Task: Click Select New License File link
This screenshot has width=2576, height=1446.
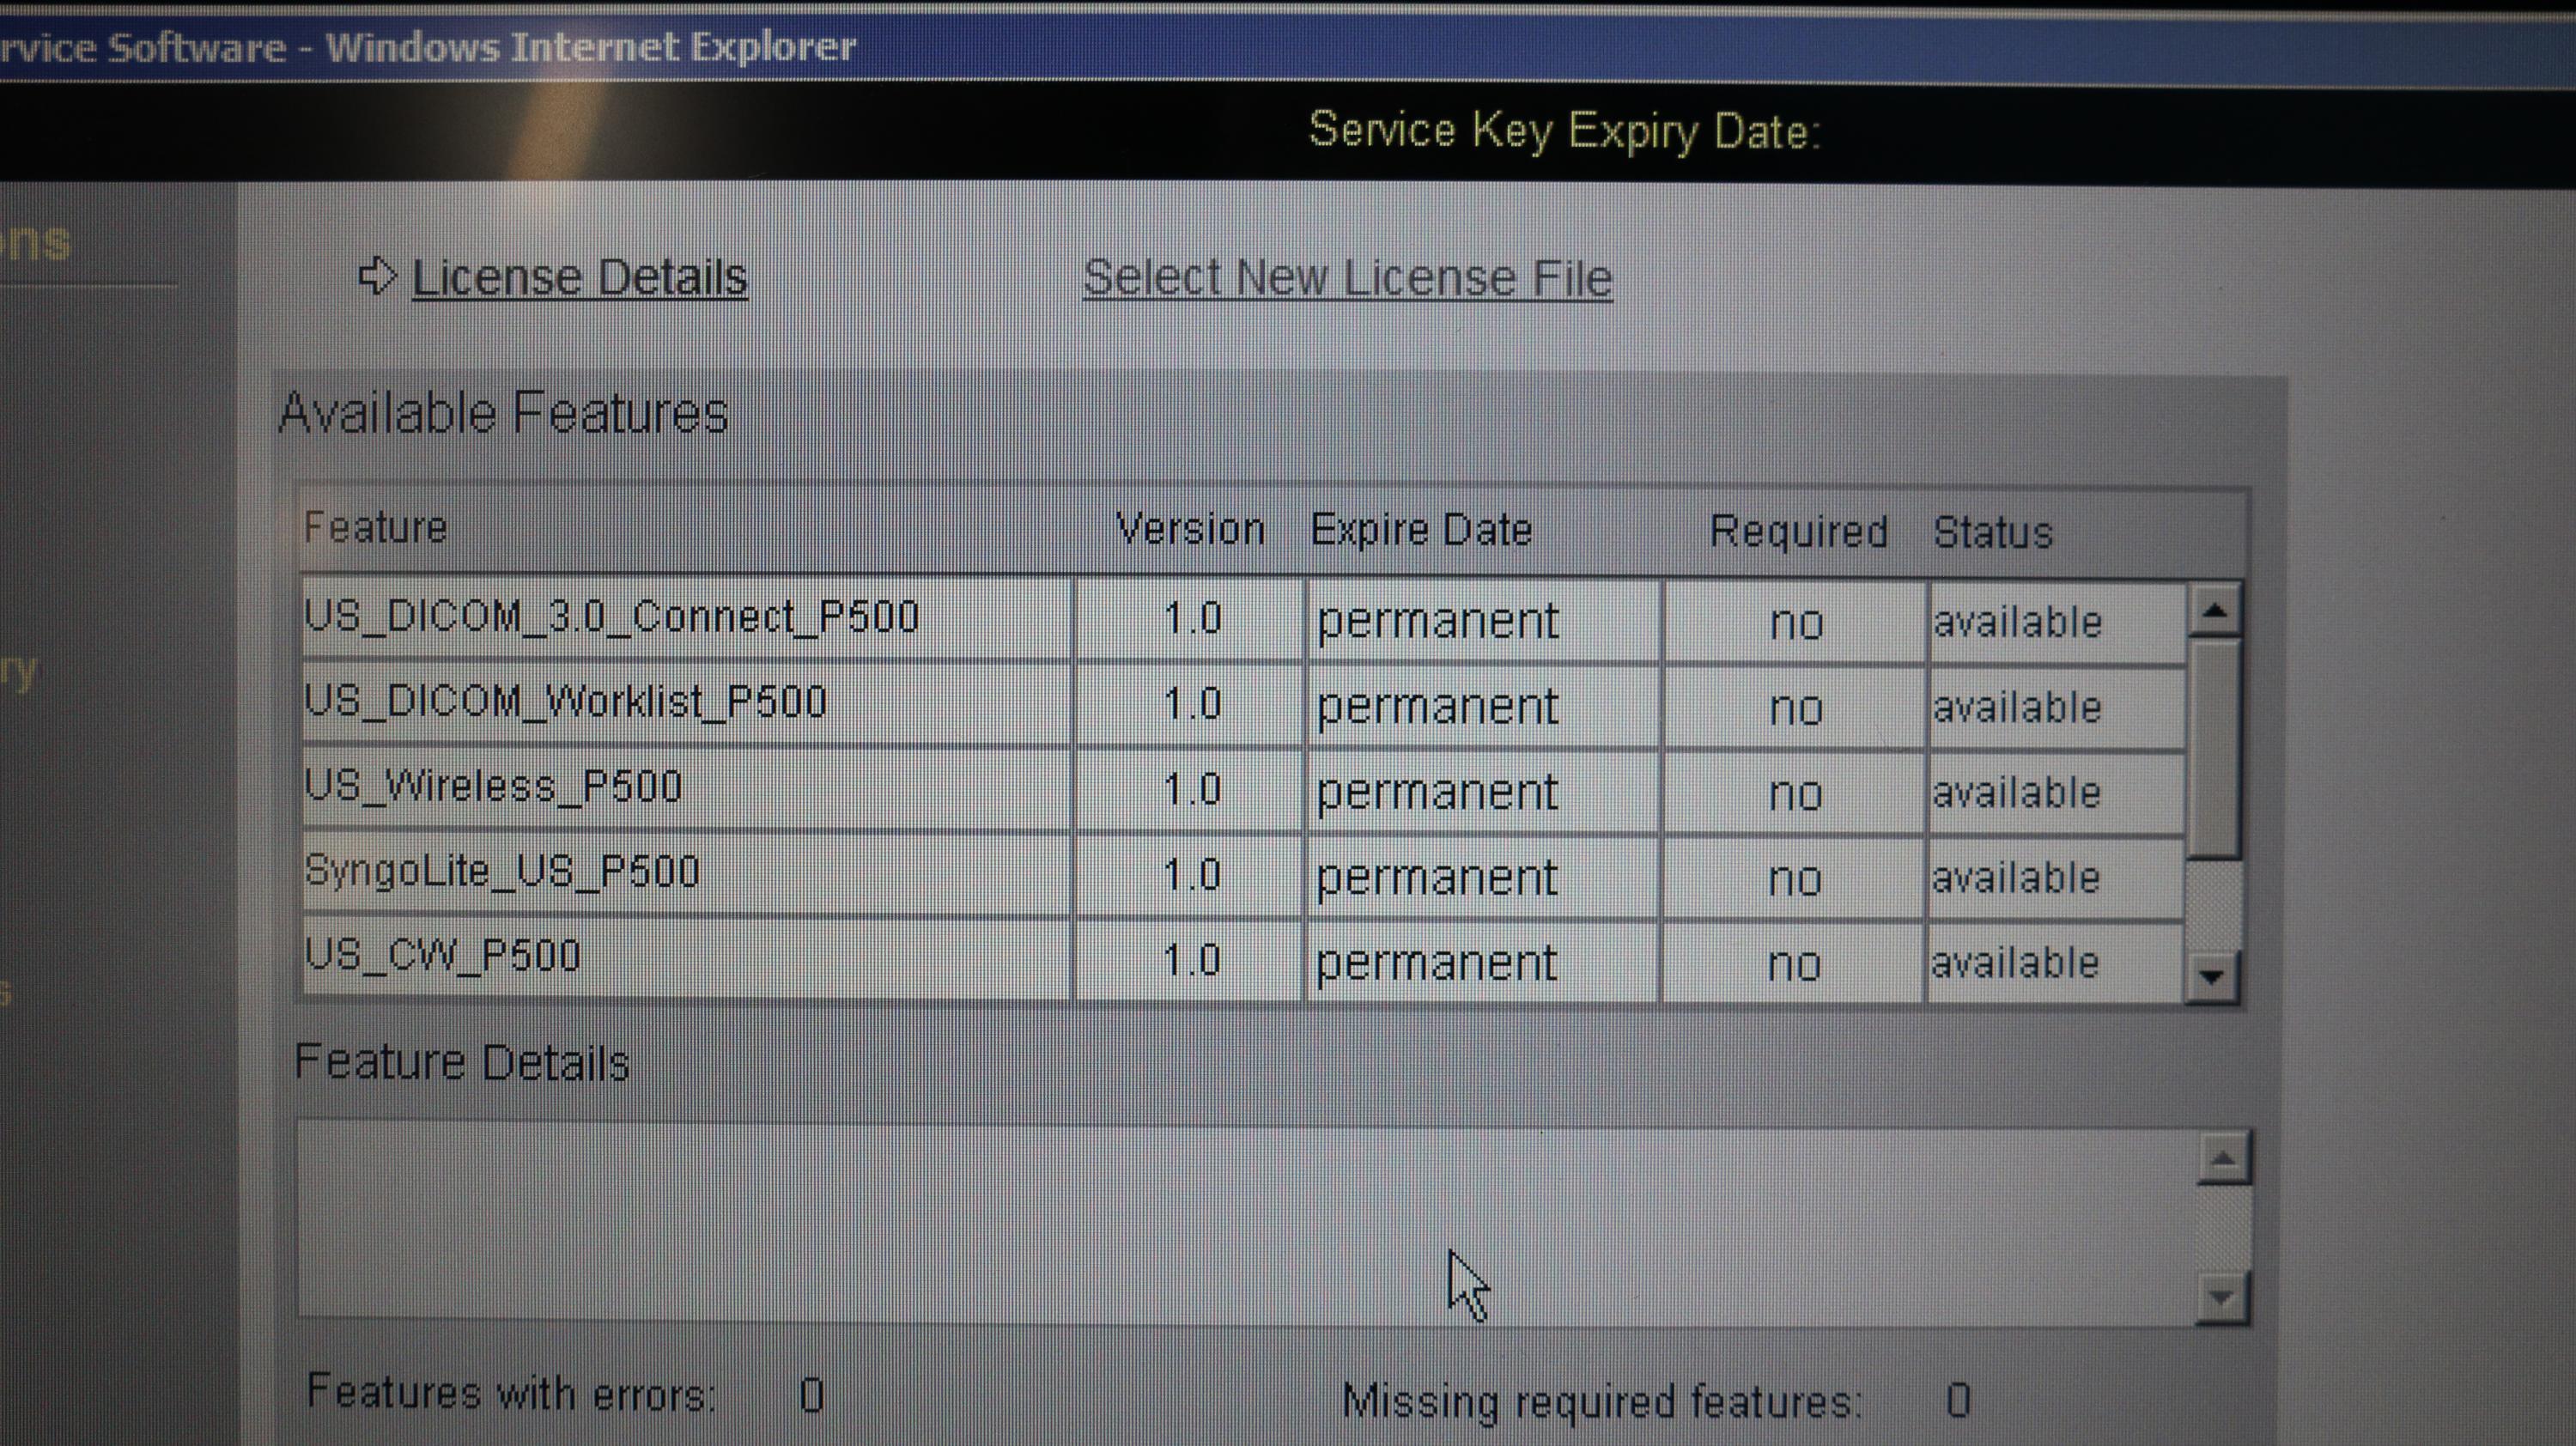Action: (x=1347, y=279)
